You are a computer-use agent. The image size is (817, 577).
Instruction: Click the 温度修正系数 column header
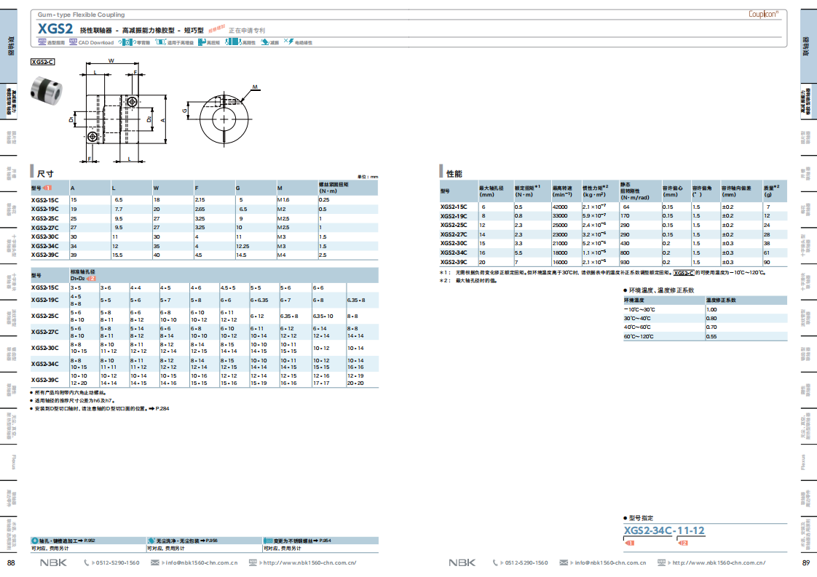[x=721, y=301]
